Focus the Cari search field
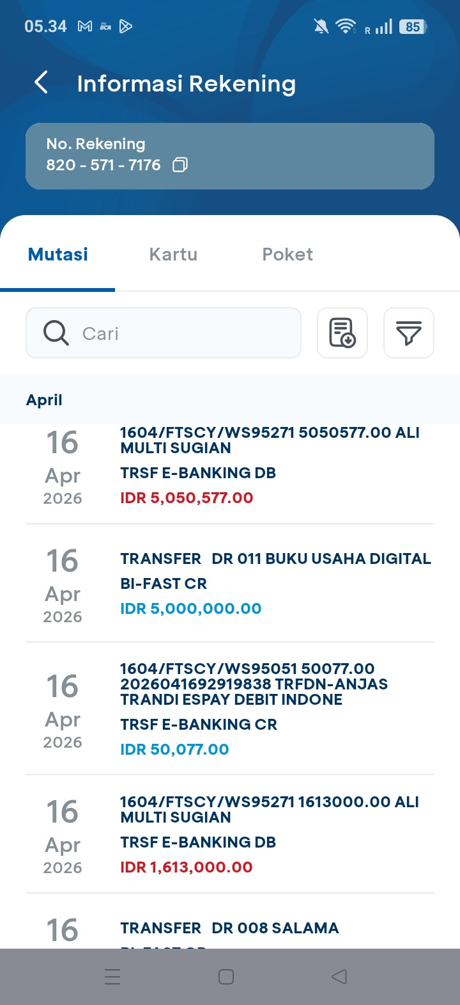Viewport: 460px width, 1005px height. pos(185,333)
